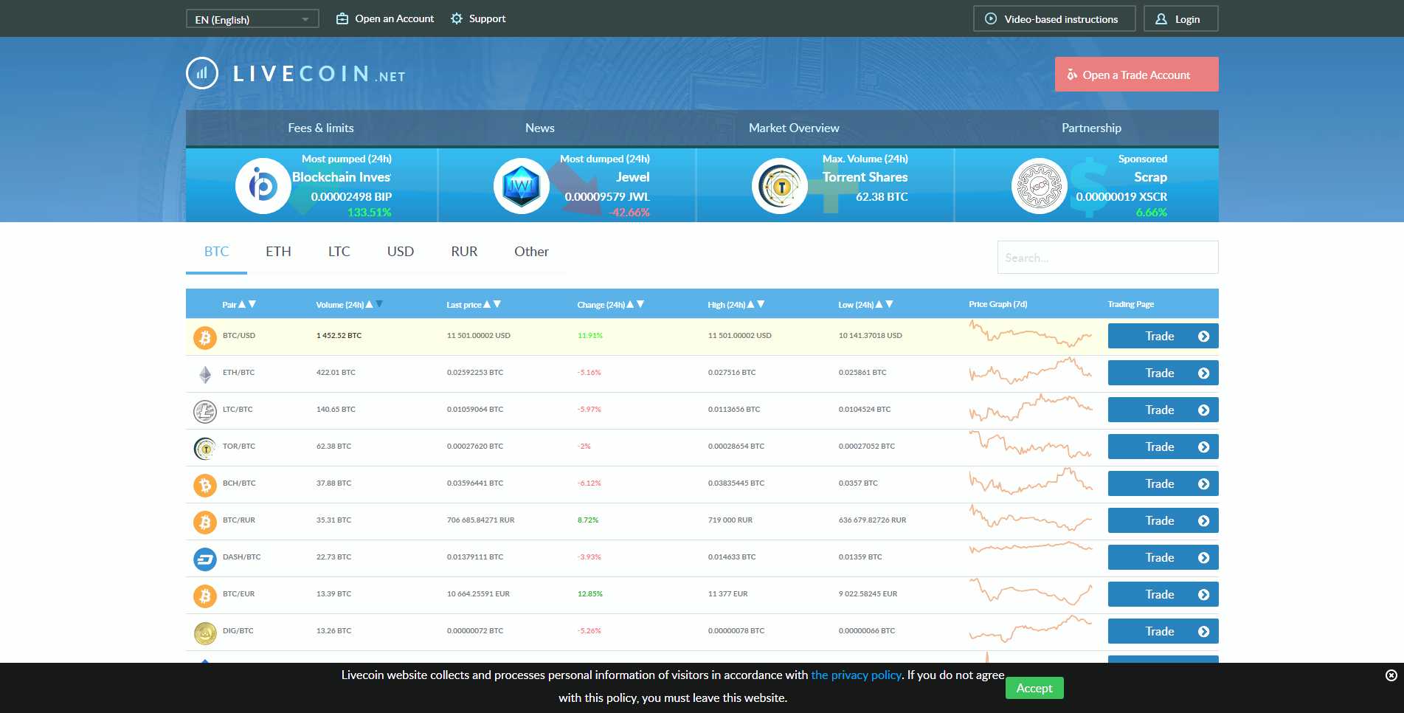Click the Litecoin icon in LTC/BTC row
The image size is (1404, 713).
[205, 411]
